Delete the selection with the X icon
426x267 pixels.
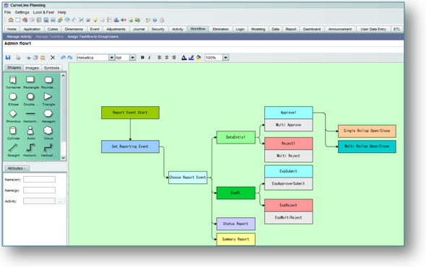coord(53,58)
